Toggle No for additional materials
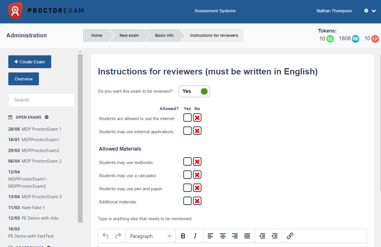 [197, 201]
